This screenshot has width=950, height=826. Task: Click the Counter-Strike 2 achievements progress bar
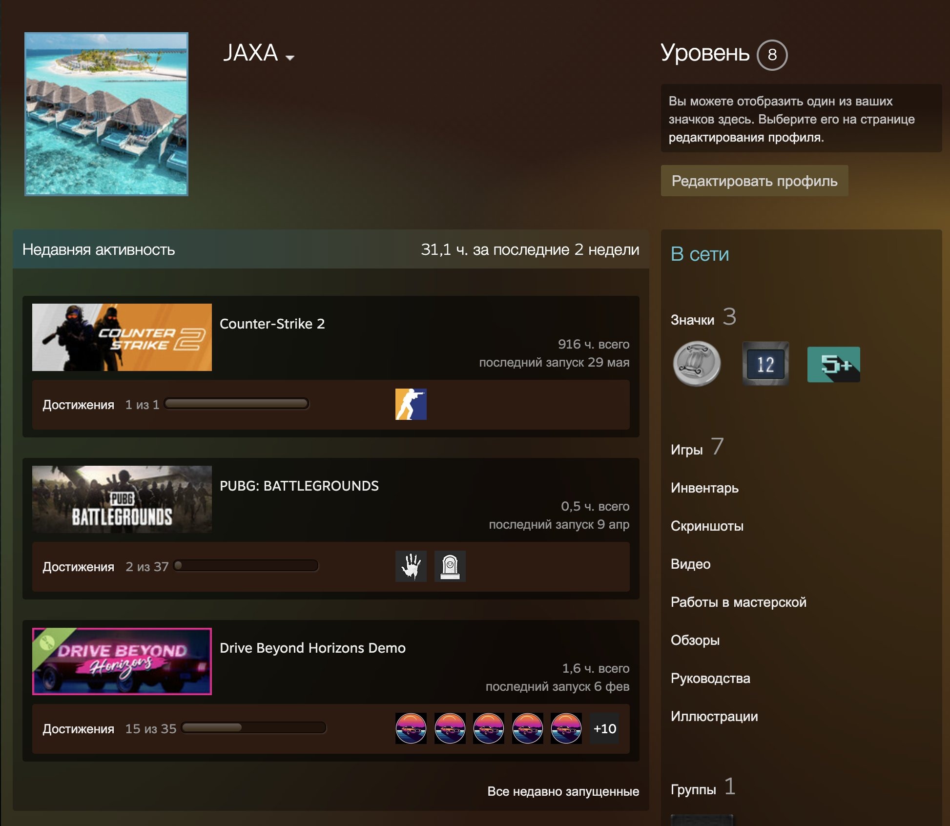click(236, 404)
